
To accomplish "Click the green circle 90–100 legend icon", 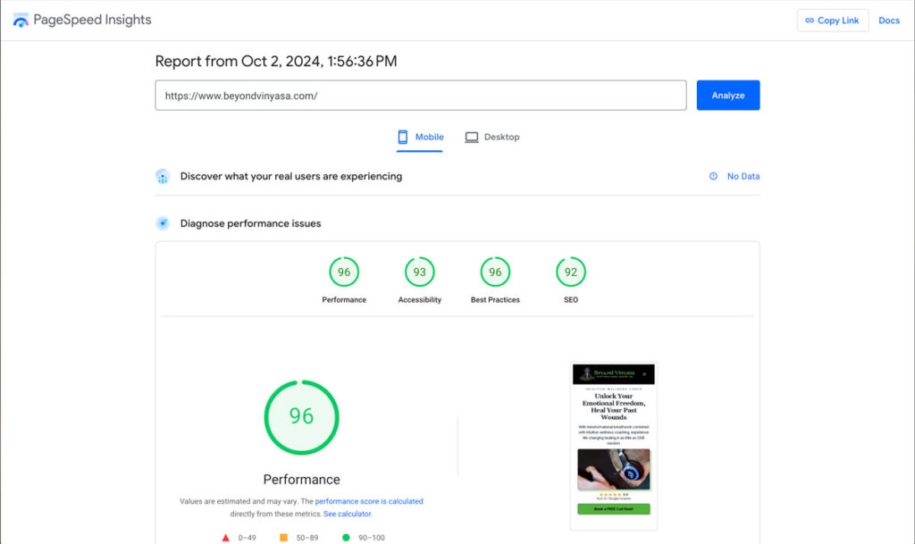I will (346, 538).
